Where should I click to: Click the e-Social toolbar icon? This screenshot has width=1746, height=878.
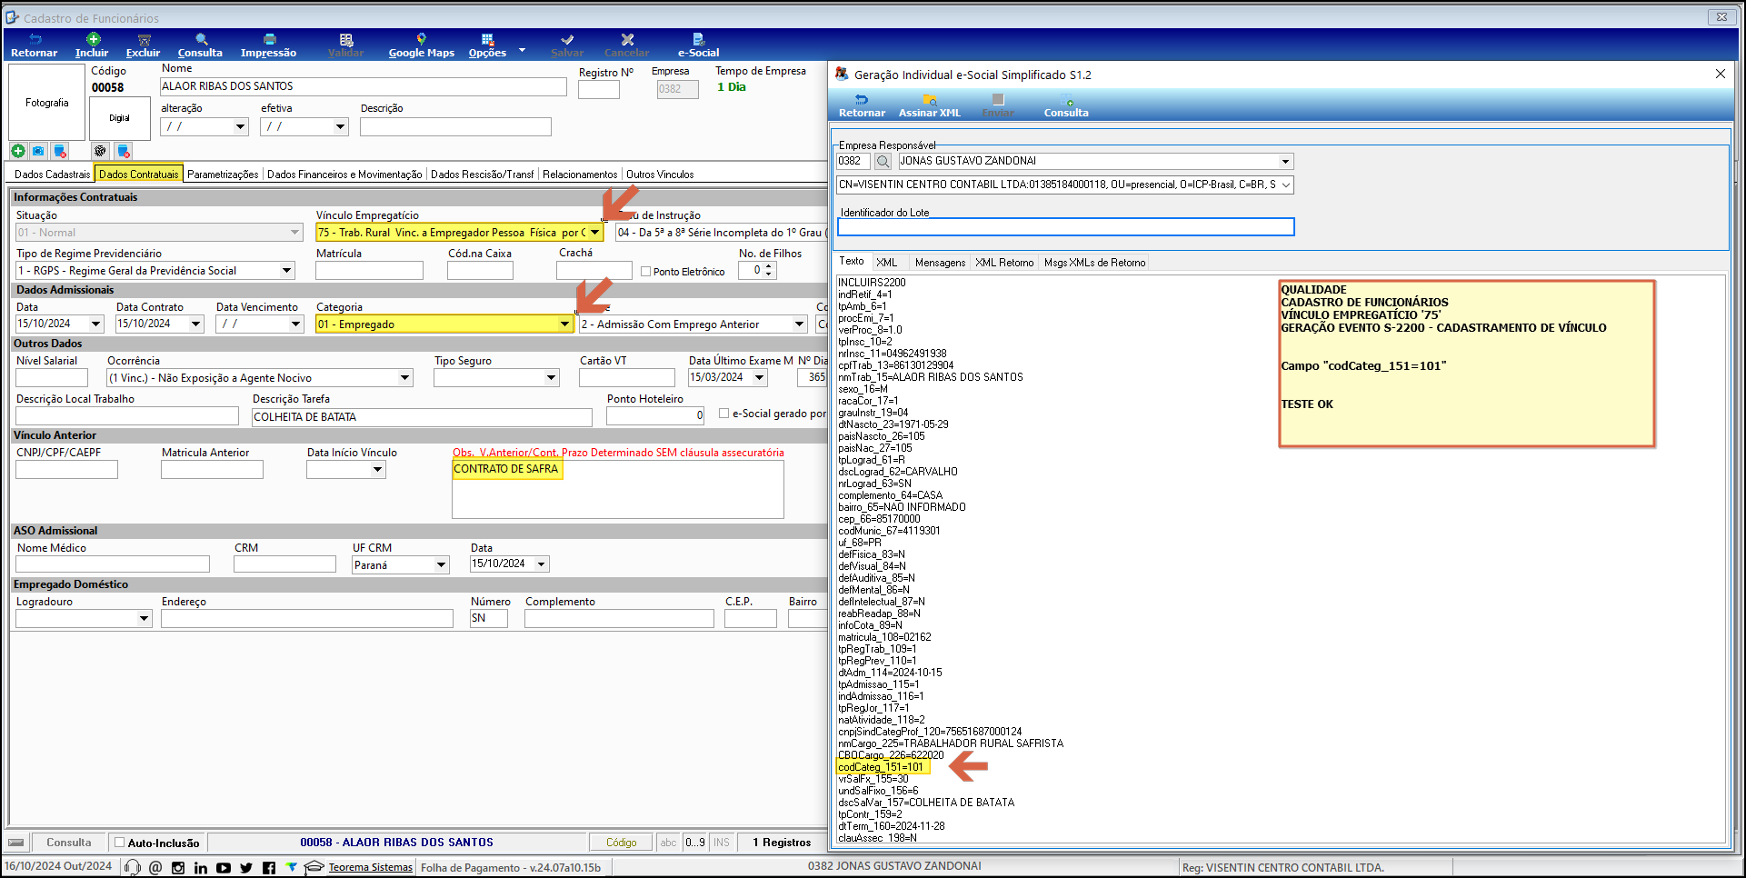pyautogui.click(x=698, y=45)
